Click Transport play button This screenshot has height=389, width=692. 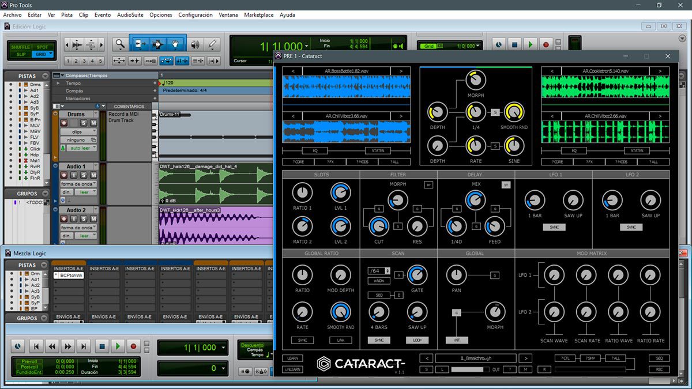118,346
